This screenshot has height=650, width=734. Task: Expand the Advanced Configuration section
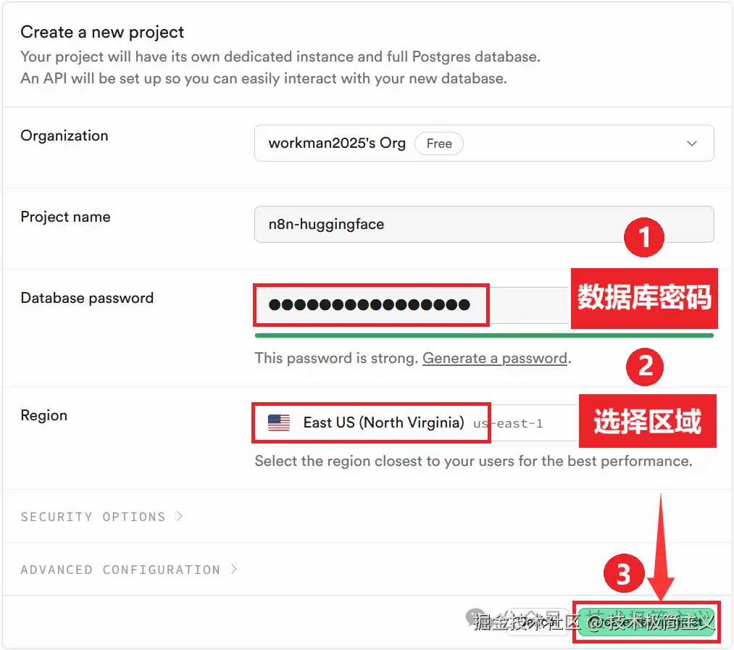[129, 570]
